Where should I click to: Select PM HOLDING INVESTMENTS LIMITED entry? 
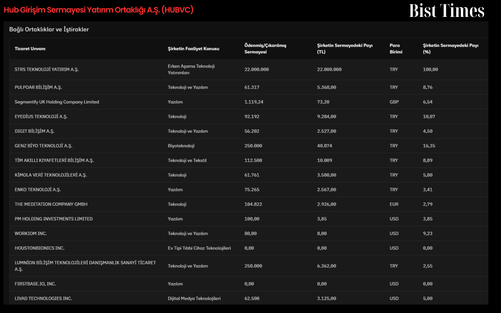[x=54, y=219]
